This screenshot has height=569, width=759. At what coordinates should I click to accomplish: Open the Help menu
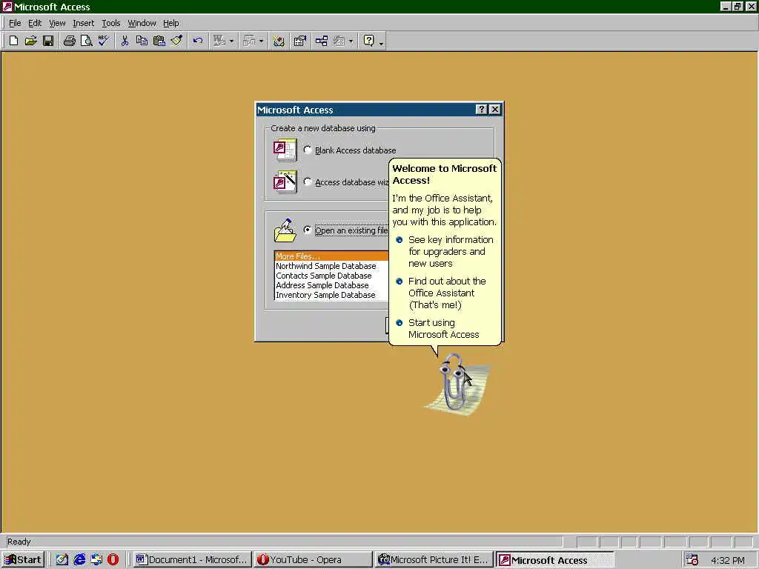point(171,23)
